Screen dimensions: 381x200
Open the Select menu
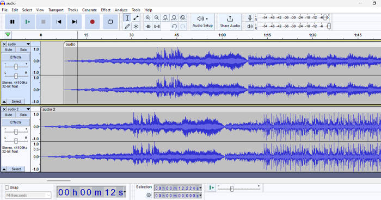27,10
